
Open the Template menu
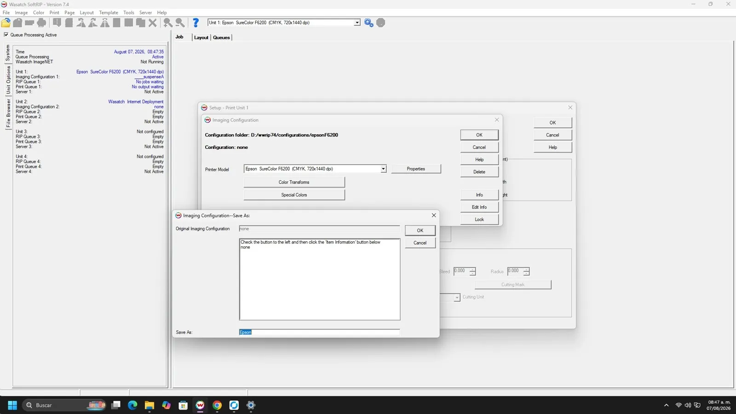[109, 12]
